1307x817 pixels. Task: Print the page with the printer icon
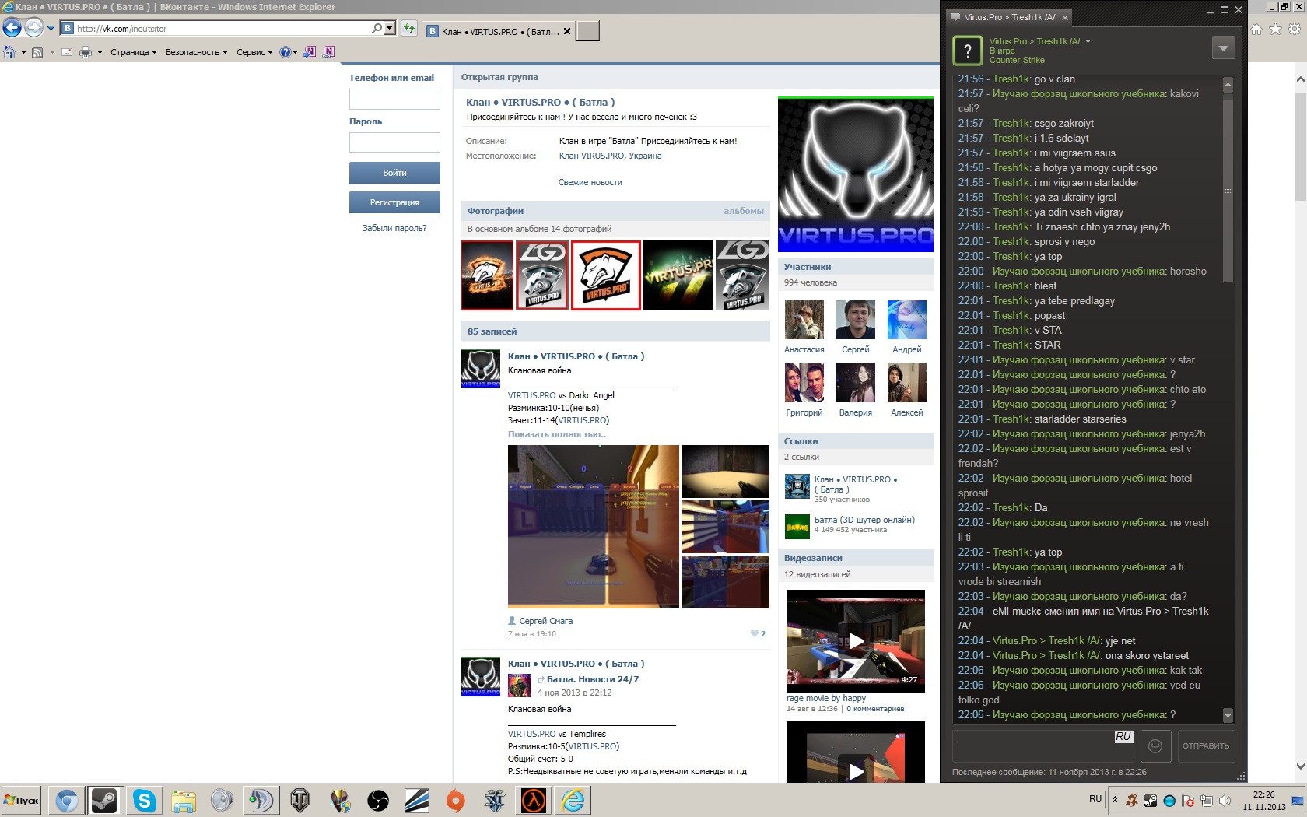point(86,52)
